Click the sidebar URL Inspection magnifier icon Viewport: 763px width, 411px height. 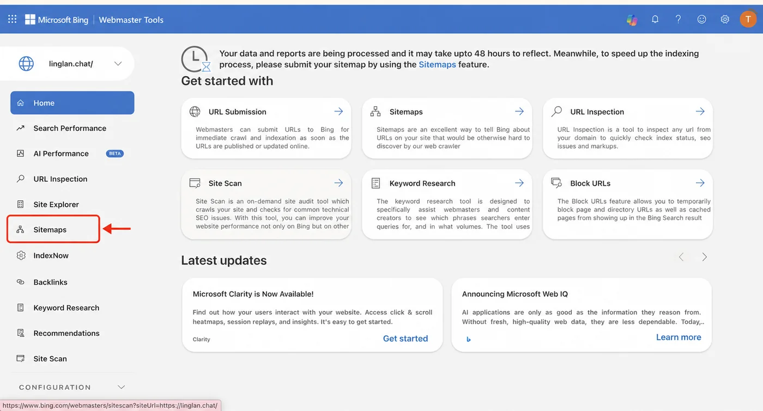20,179
